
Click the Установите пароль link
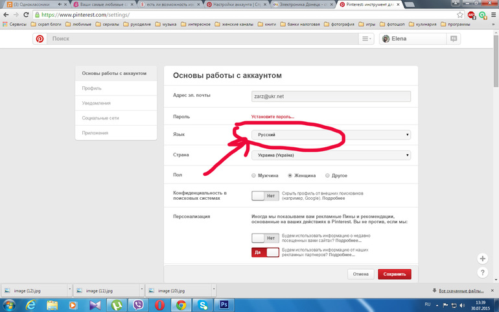(x=273, y=117)
